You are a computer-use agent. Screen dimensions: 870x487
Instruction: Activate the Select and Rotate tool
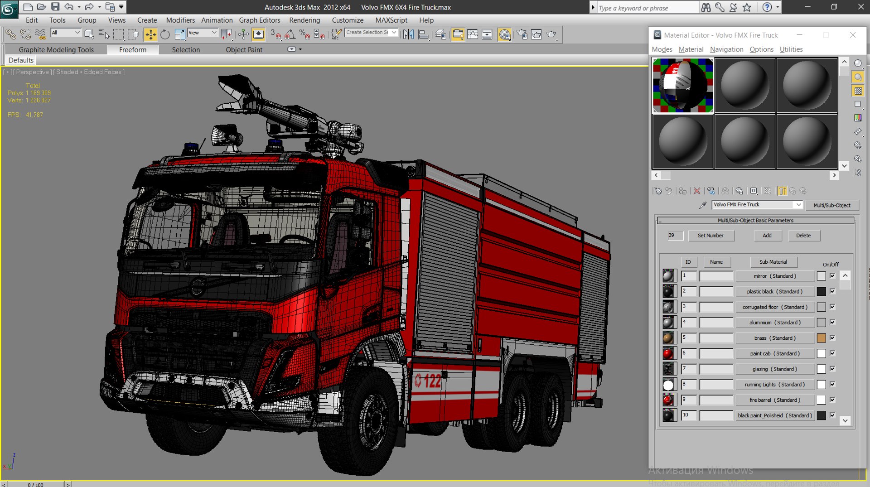165,34
